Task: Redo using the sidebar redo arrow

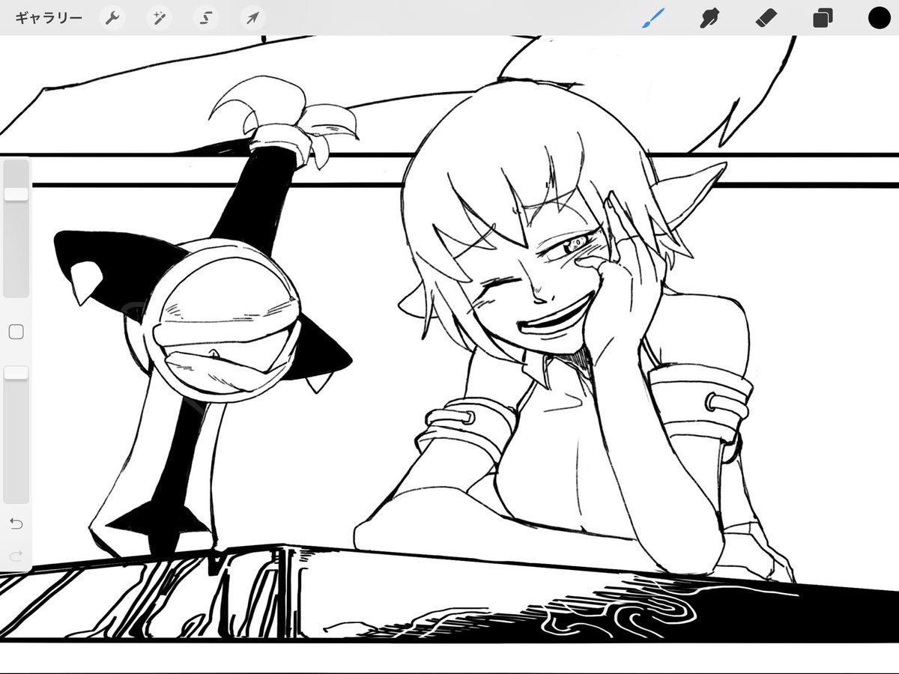Action: [x=16, y=555]
